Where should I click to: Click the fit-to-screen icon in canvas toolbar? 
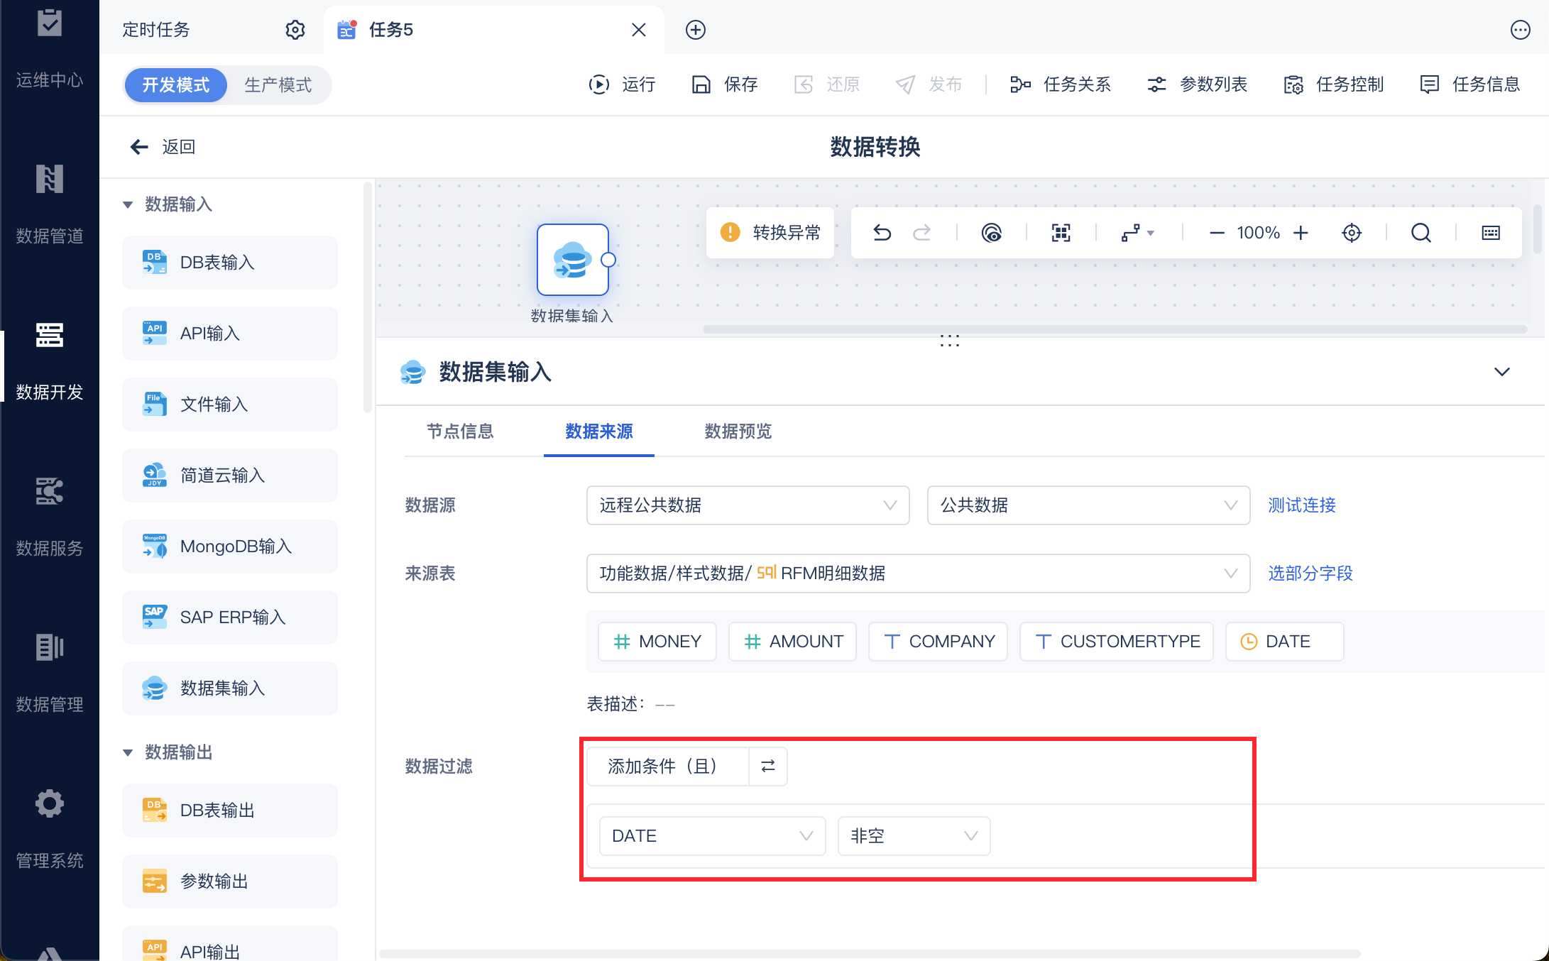pos(1061,233)
